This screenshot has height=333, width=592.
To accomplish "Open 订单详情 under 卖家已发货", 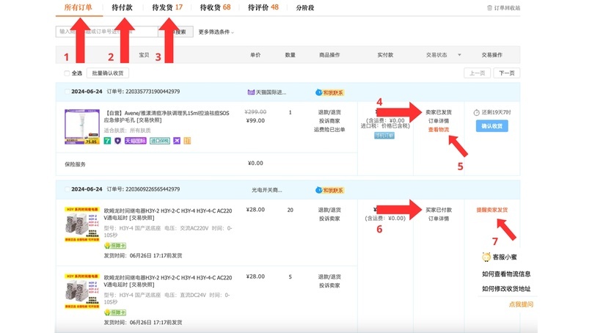I will point(439,121).
